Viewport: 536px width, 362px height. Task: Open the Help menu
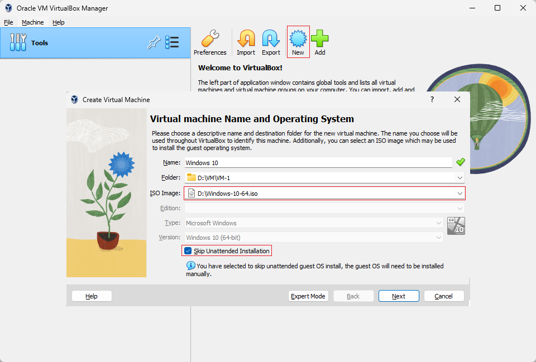tap(59, 22)
